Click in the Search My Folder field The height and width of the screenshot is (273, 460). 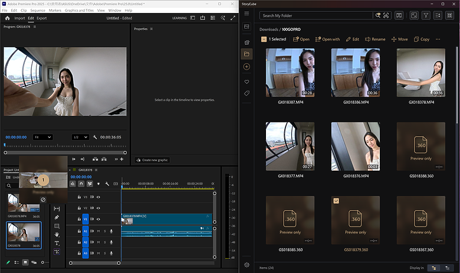[x=307, y=15]
